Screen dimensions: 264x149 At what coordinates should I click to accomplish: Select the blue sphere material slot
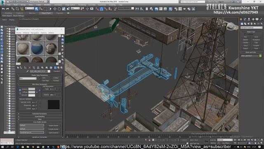tap(37, 48)
